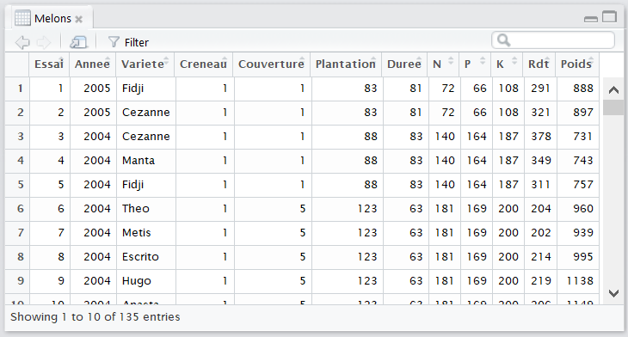628x337 pixels.
Task: Click Plantation 123 in Theo row
Action: click(367, 209)
